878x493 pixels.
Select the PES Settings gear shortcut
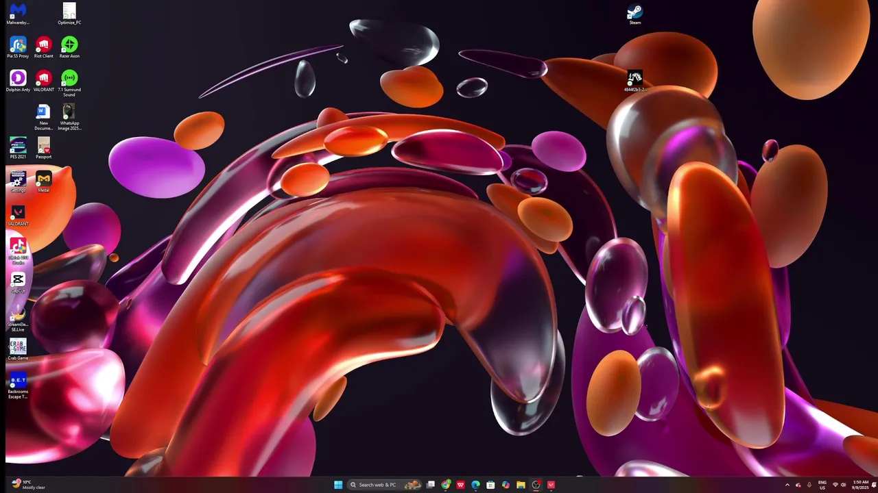click(x=18, y=181)
